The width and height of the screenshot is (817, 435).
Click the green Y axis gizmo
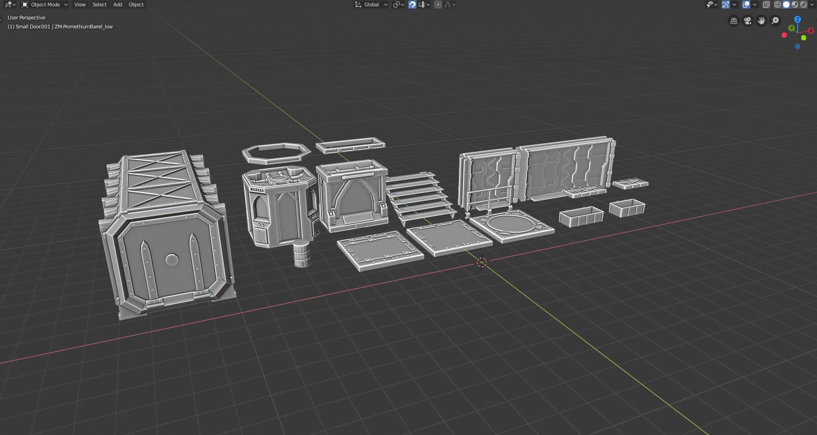(x=791, y=28)
